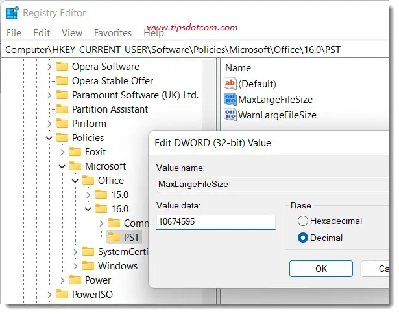
Task: Expand the Paramount Software key
Action: (49, 95)
